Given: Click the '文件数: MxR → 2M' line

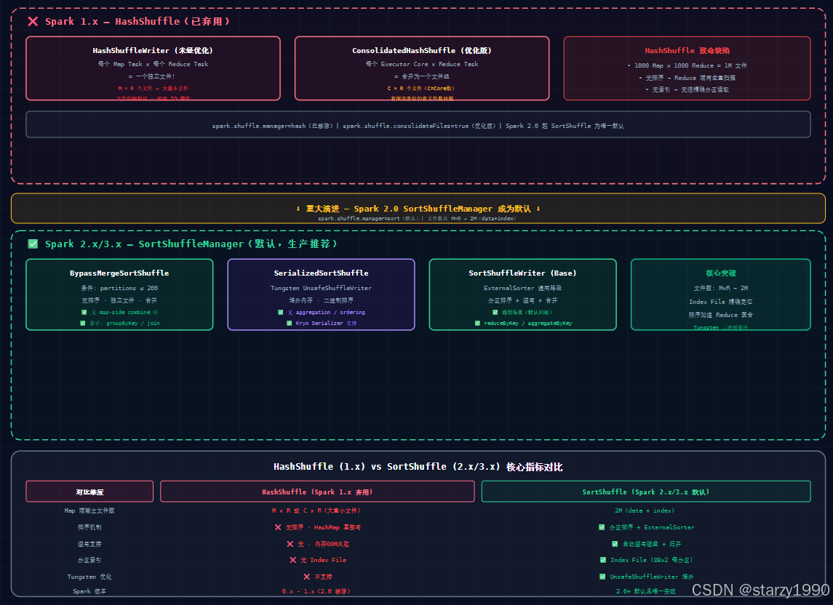Looking at the screenshot, I should click(721, 288).
